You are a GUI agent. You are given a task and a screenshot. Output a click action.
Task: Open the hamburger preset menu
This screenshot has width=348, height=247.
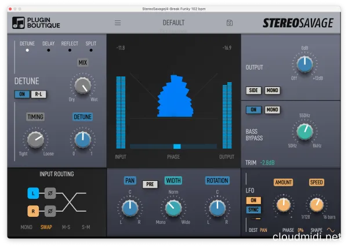[118, 23]
